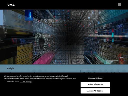Follow the inline Cookie Settings link in banner text
The height and width of the screenshot is (96, 128).
pyautogui.click(x=26, y=81)
